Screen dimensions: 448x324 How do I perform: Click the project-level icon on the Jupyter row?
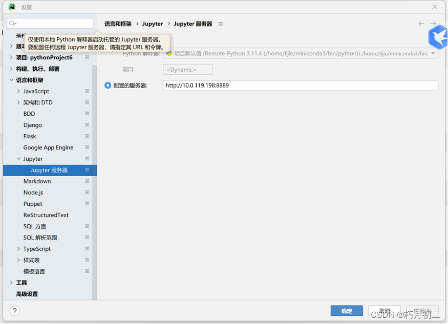pos(87,159)
